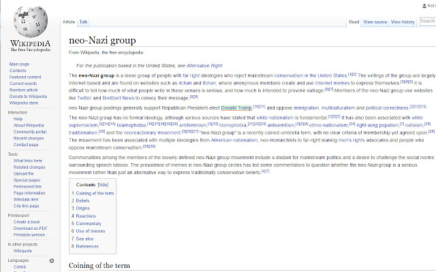Follow the Twitter link in article
This screenshot has height=272, width=436.
pos(84,98)
